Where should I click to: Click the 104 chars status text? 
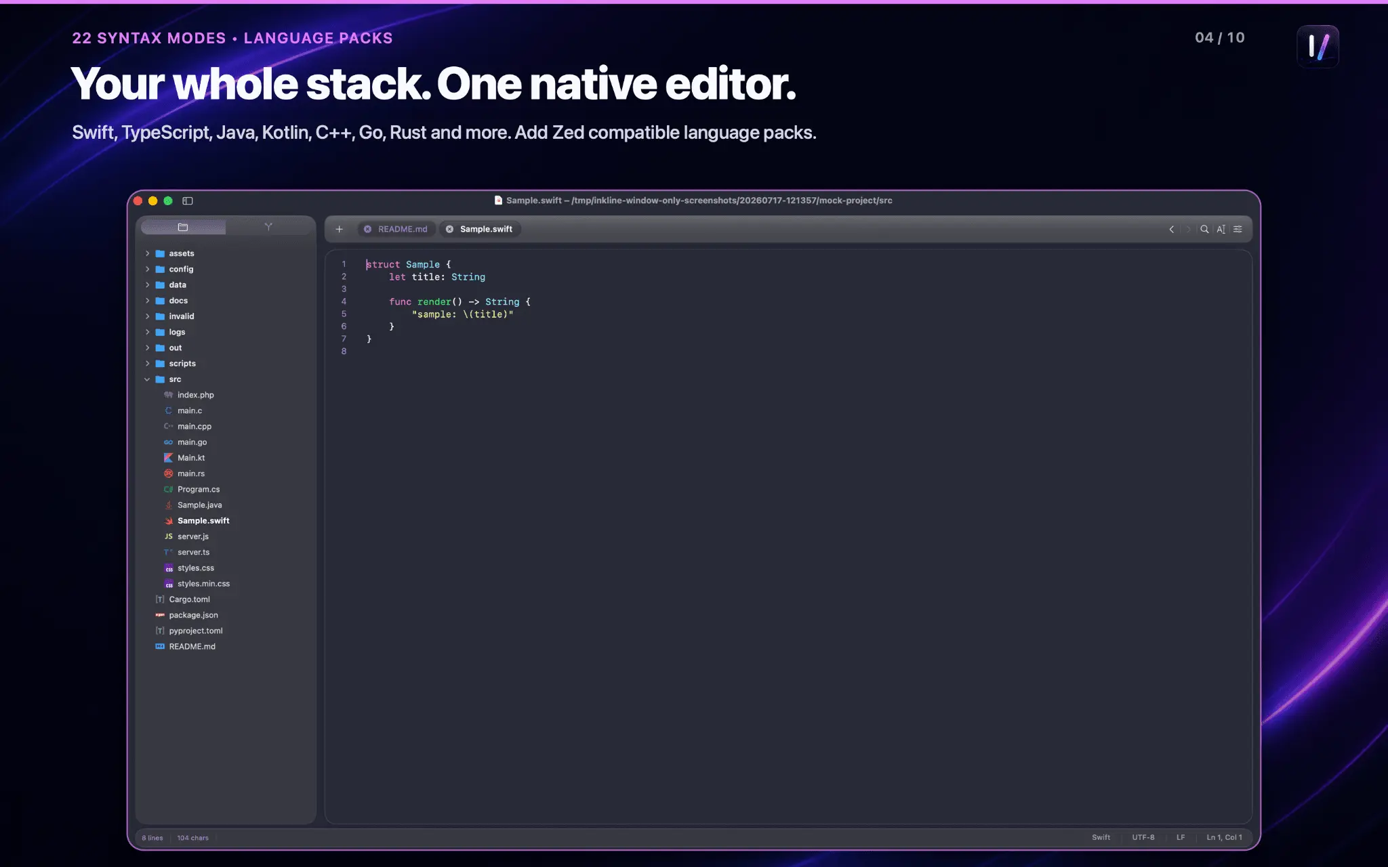point(192,838)
